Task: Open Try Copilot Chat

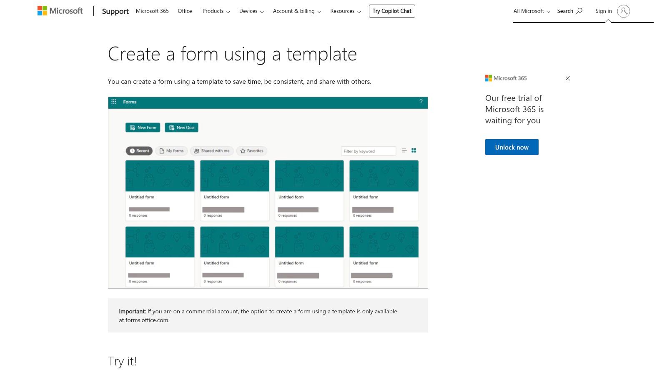Action: pos(391,11)
